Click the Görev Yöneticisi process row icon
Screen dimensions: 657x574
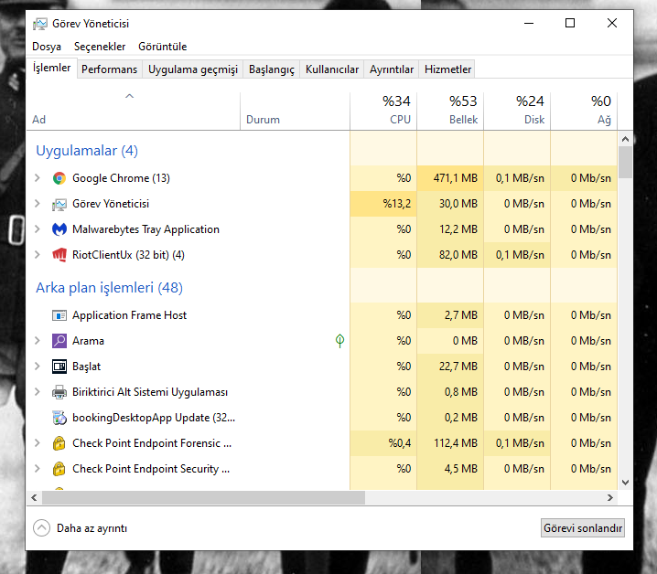59,205
